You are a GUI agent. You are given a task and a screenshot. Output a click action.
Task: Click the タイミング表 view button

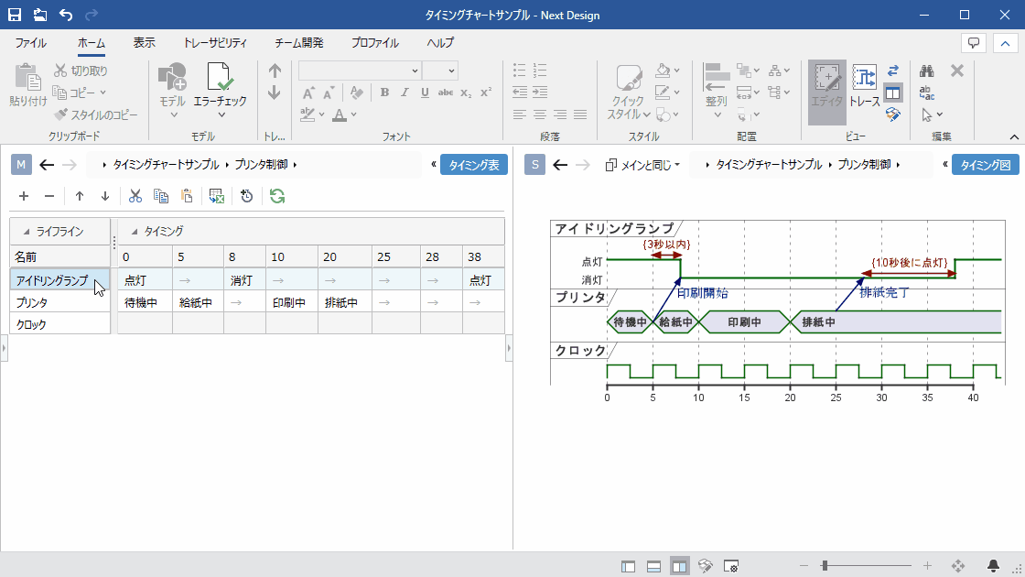[474, 165]
